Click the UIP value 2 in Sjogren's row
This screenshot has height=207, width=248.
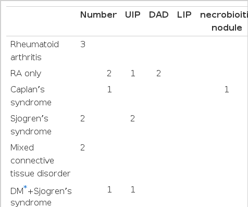point(132,119)
